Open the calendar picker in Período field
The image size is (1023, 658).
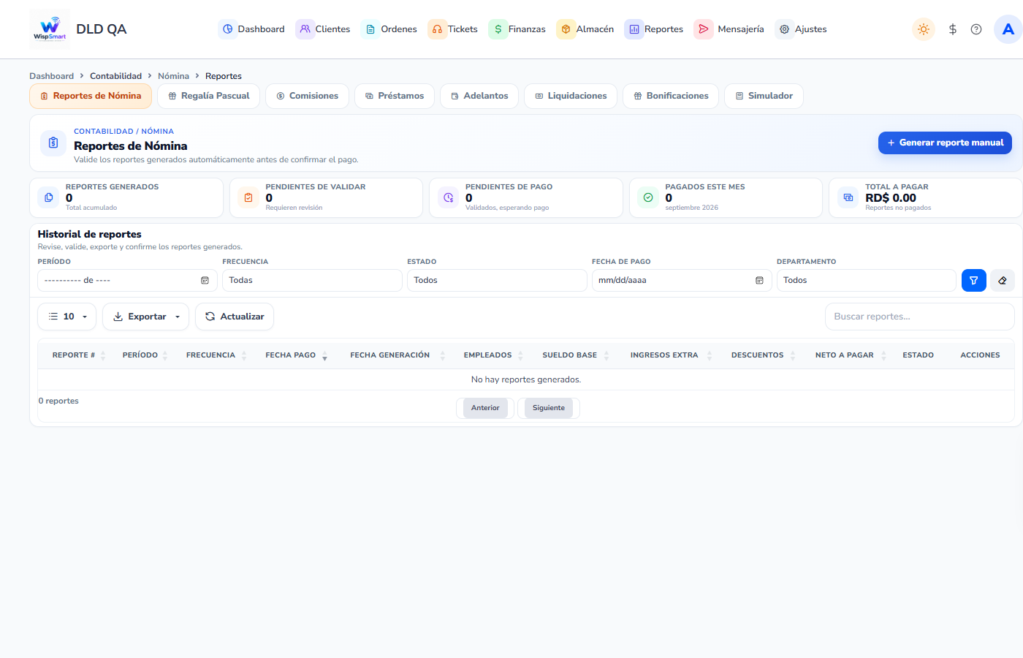[205, 280]
